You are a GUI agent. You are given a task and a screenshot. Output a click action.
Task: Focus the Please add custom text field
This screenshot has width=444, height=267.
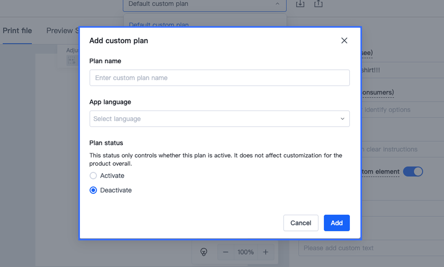click(371, 248)
